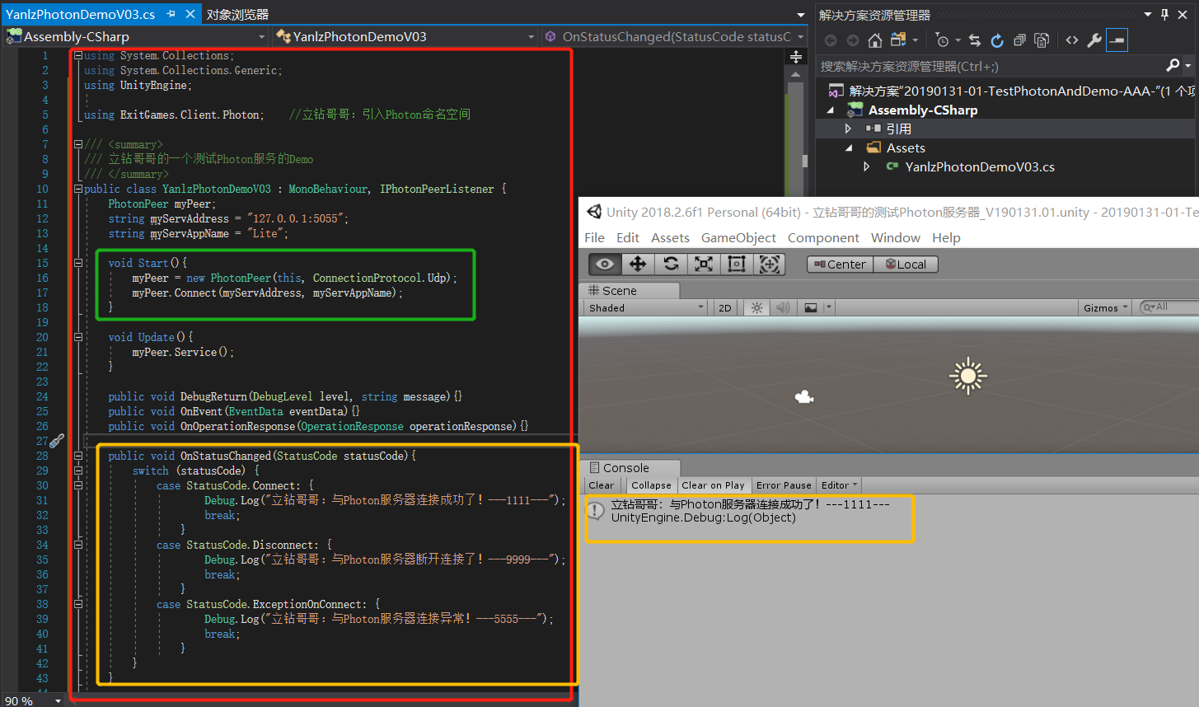Image resolution: width=1199 pixels, height=707 pixels.
Task: Open the Assembly-CSharp project dropdown
Action: pyautogui.click(x=261, y=37)
